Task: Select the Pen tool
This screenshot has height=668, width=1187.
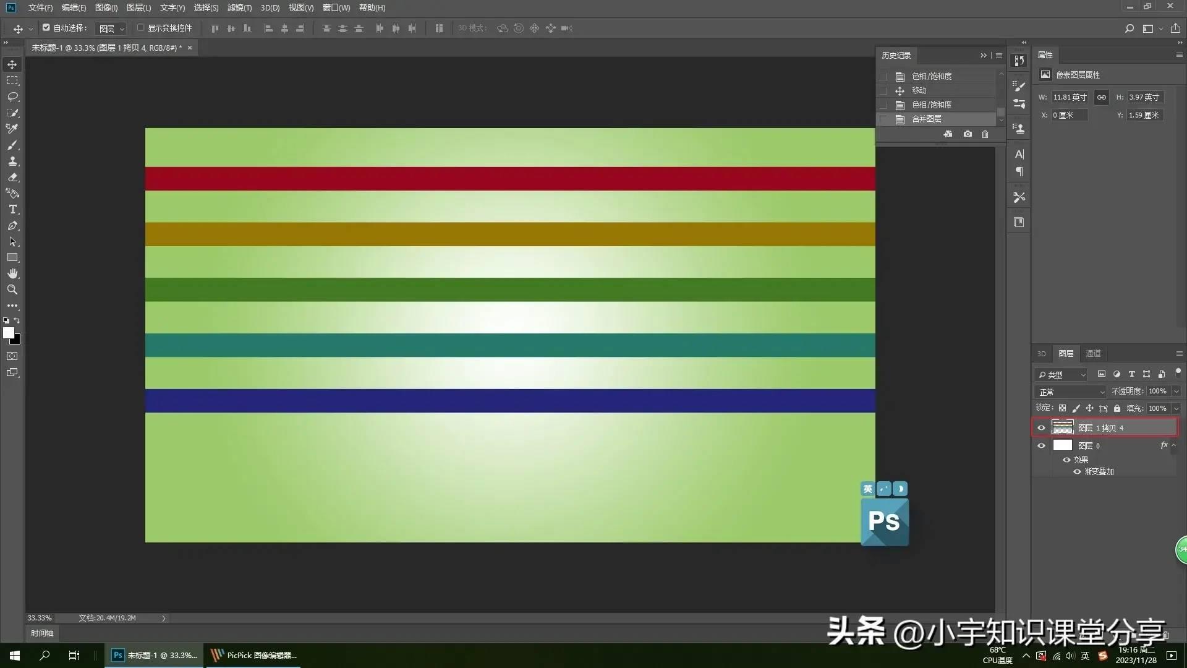Action: 12,225
